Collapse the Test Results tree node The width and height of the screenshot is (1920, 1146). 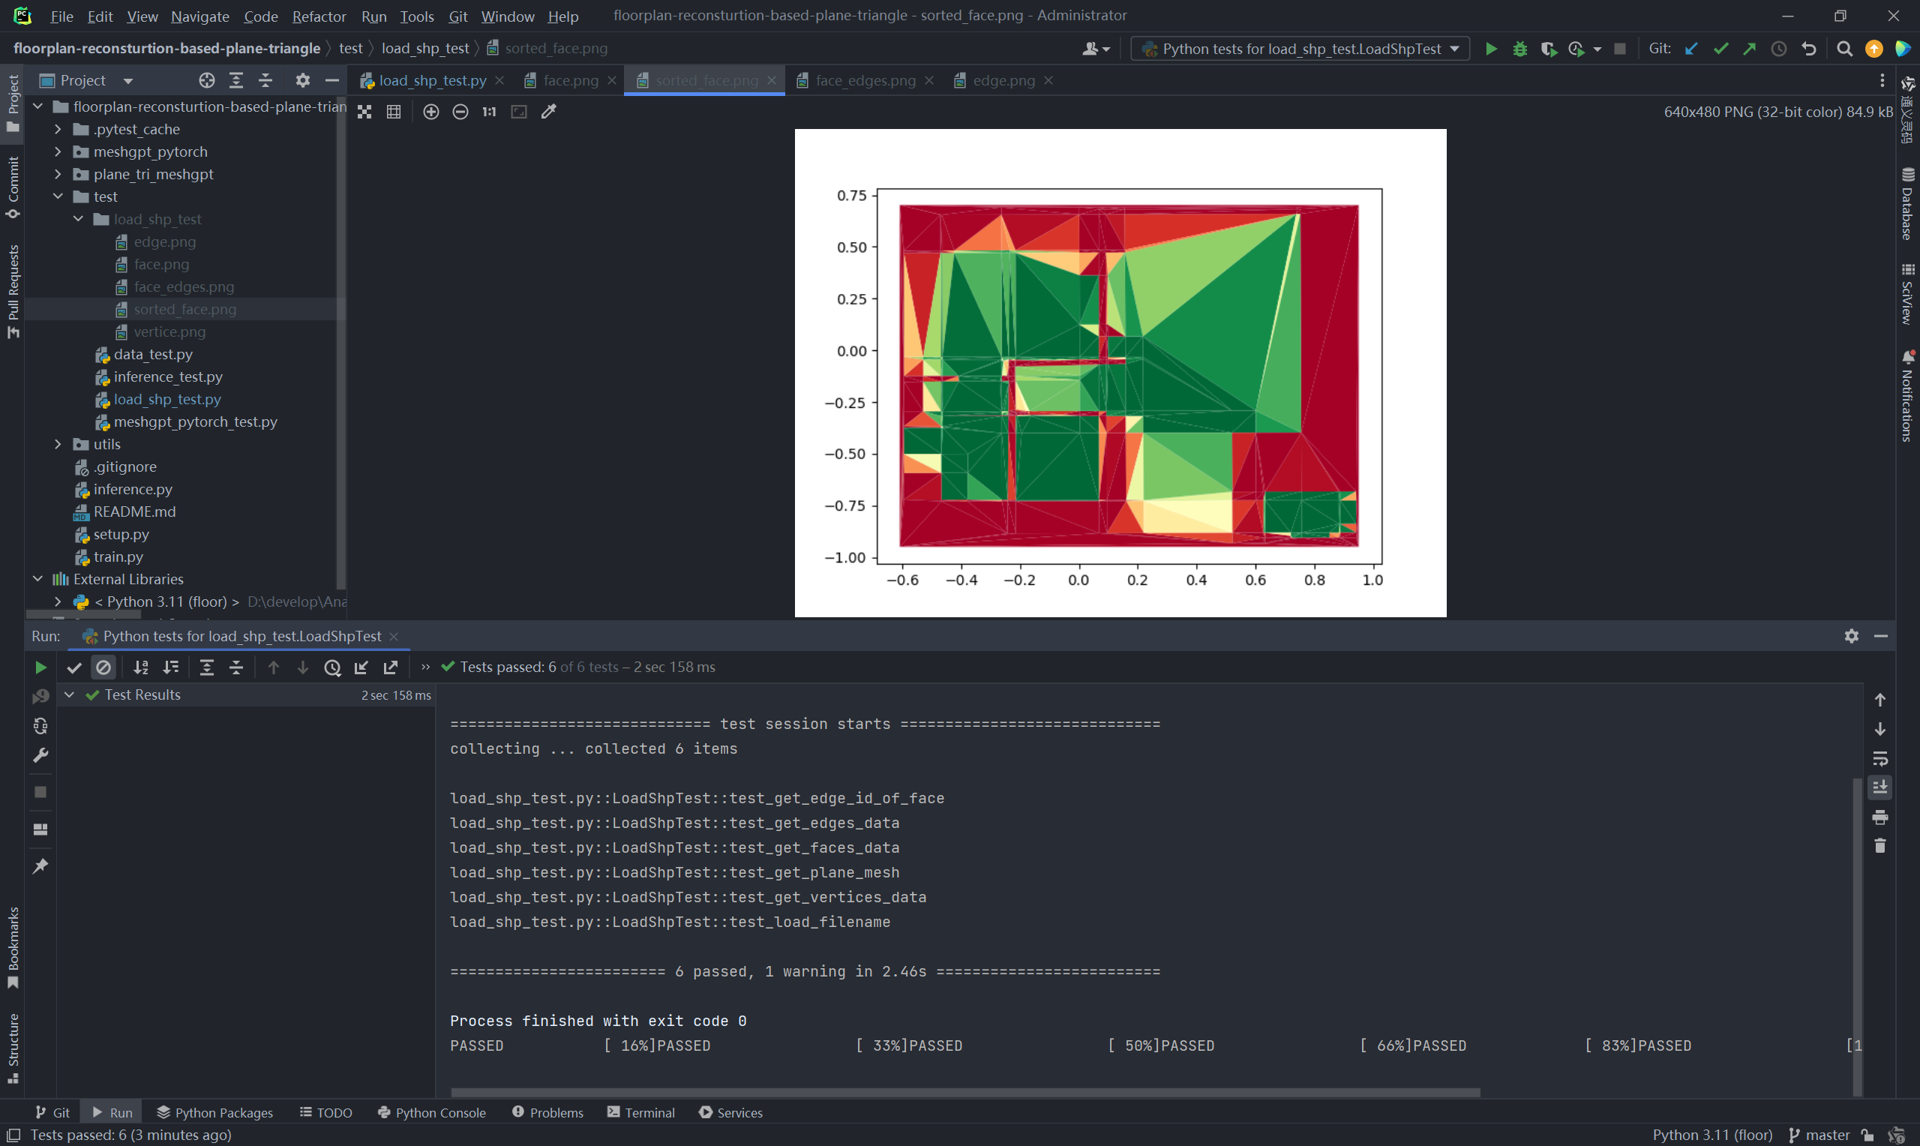[70, 695]
